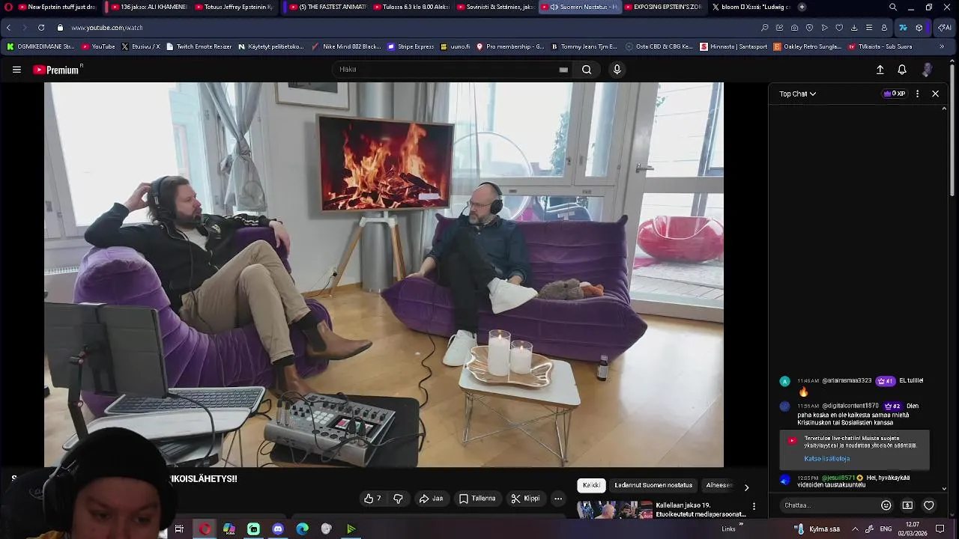Click the YouTube Premium logo
The image size is (959, 539).
tap(56, 70)
